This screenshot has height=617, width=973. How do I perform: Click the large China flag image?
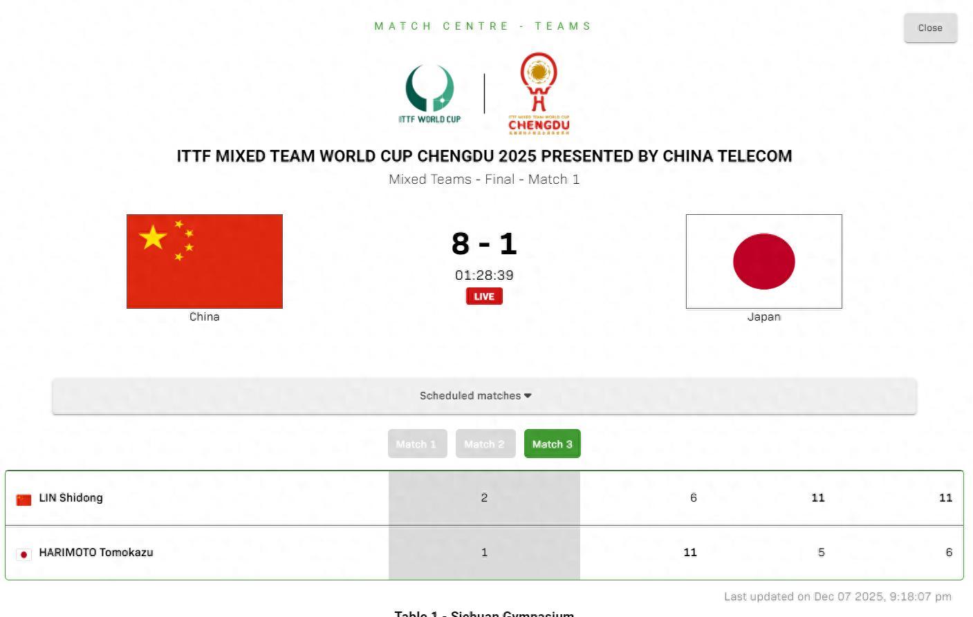[x=205, y=261]
